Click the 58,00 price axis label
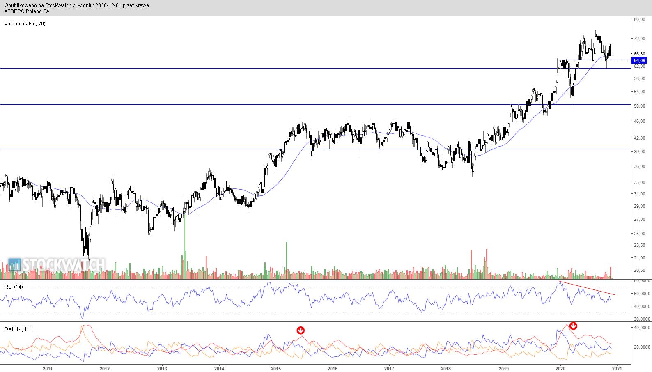652x372 pixels. 640,78
